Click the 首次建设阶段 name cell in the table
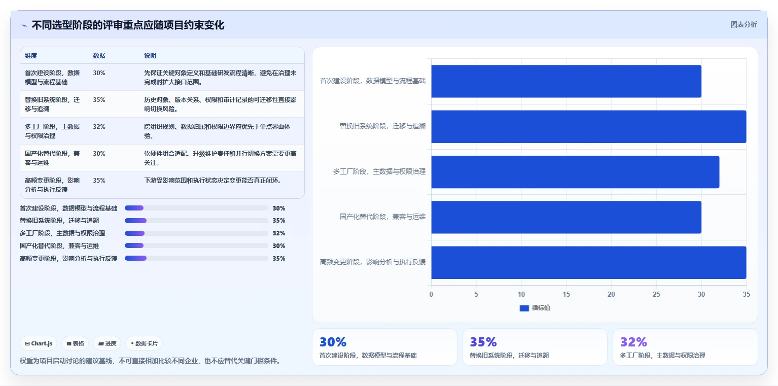The height and width of the screenshot is (386, 778). pyautogui.click(x=54, y=77)
